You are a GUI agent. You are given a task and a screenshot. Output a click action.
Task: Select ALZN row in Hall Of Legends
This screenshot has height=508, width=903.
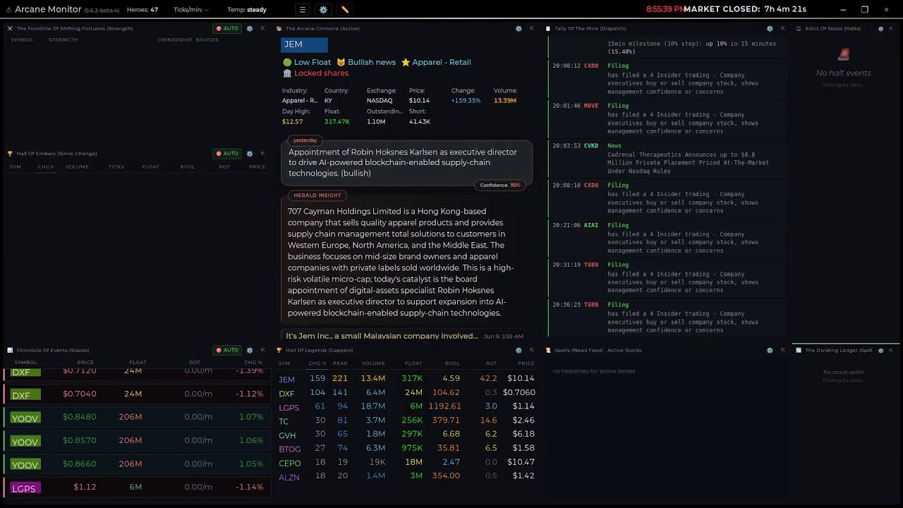[x=406, y=476]
